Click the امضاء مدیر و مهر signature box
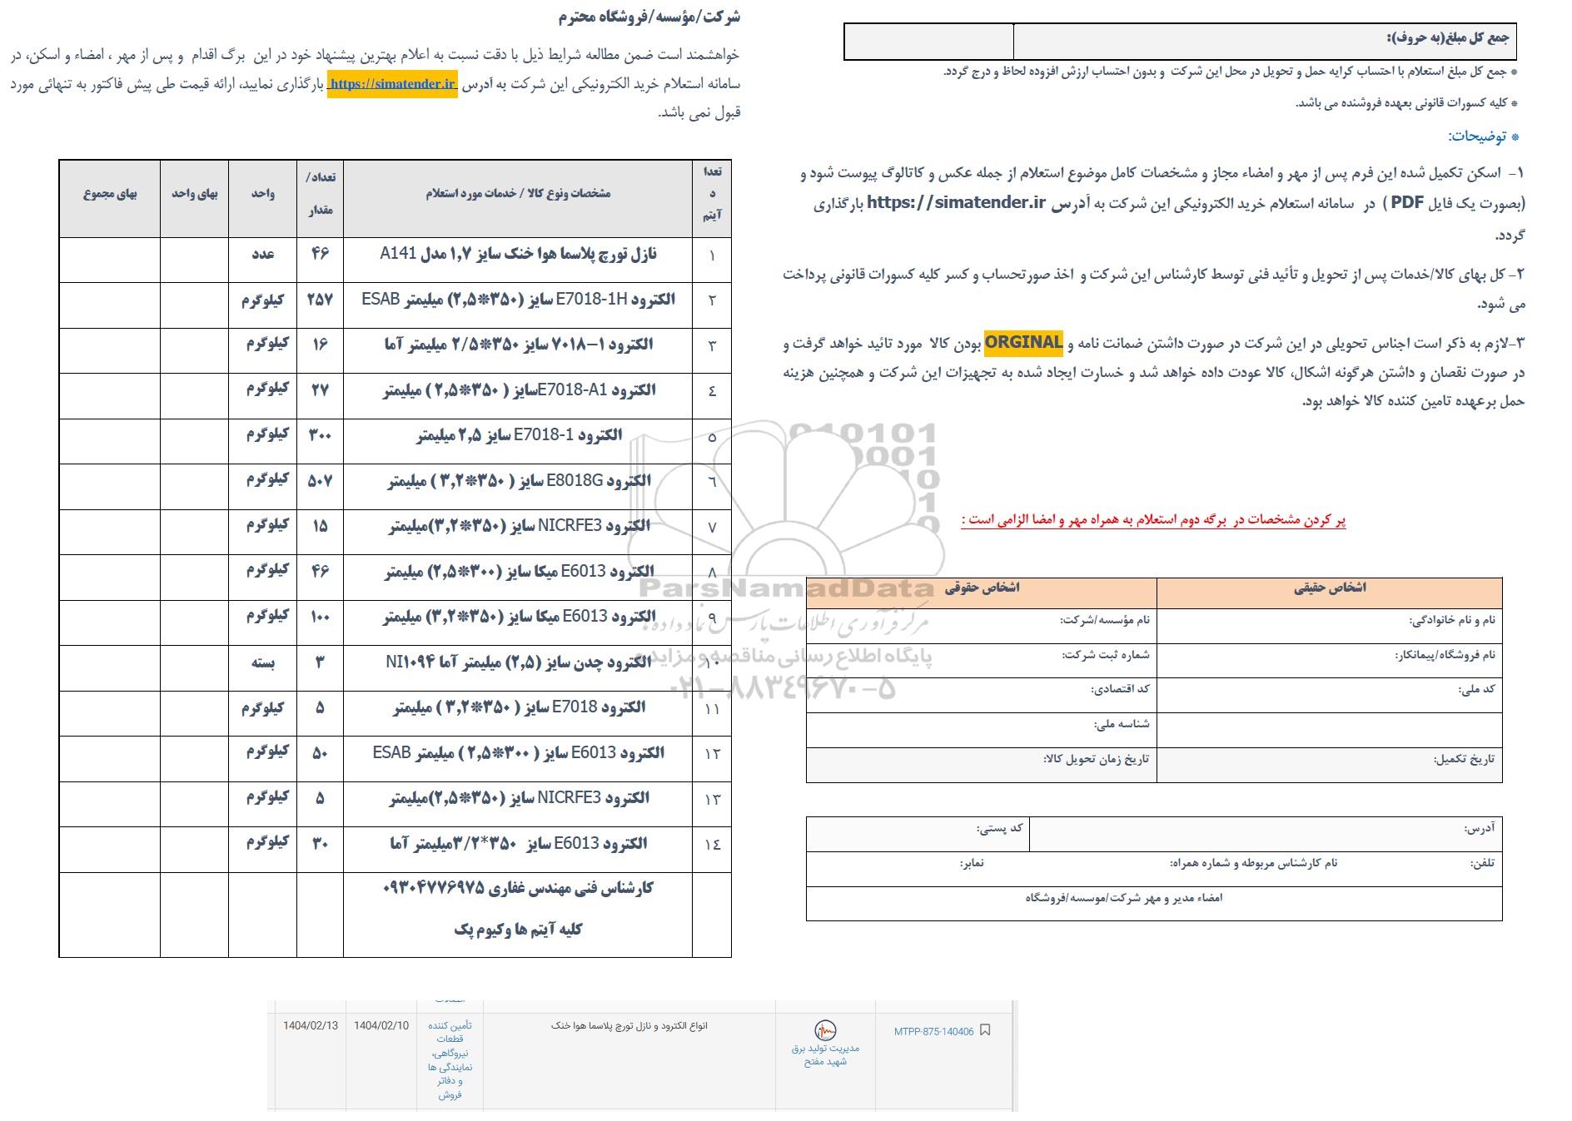The height and width of the screenshot is (1121, 1572). pos(1154,903)
